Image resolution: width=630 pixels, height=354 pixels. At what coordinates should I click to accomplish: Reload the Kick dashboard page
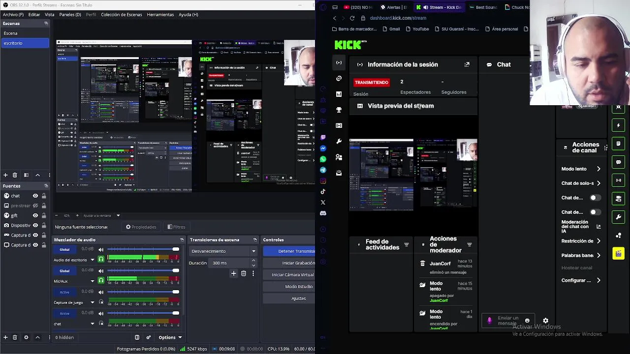click(352, 18)
